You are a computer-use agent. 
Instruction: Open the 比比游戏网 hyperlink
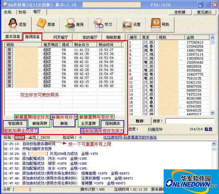[x=130, y=137]
